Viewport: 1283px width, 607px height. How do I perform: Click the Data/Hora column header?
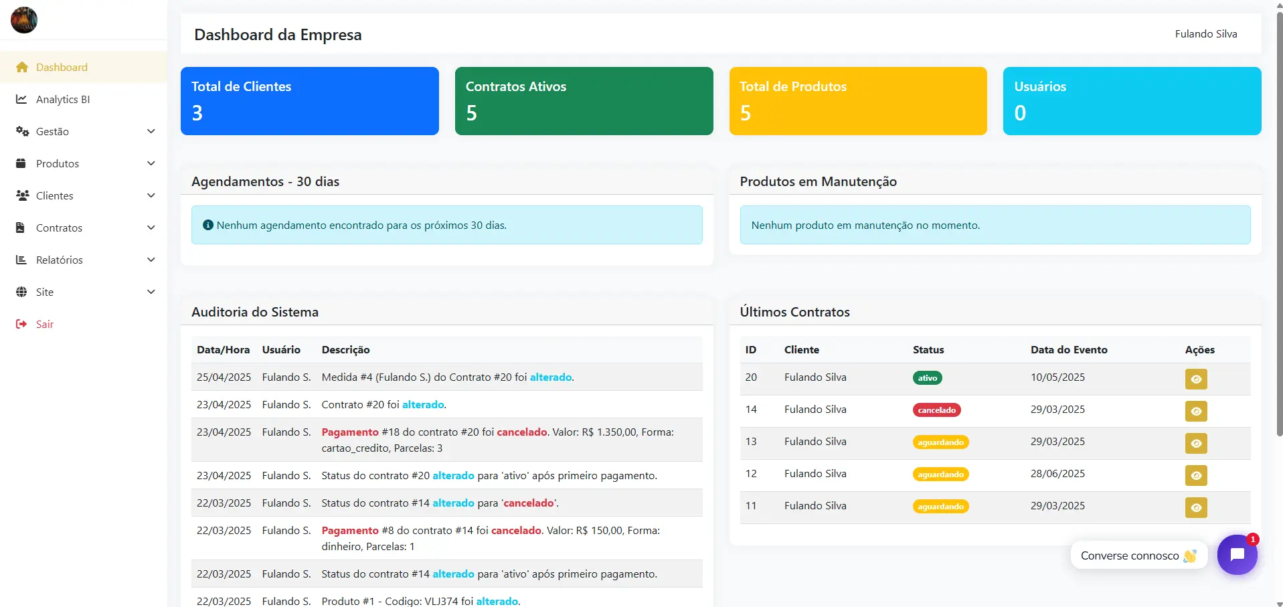coord(224,349)
